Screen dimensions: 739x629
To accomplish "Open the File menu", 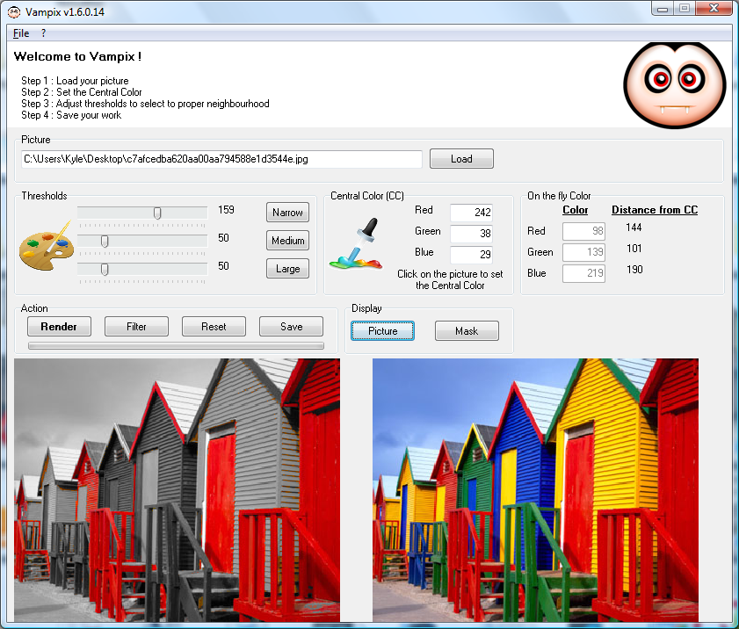I will [x=21, y=33].
